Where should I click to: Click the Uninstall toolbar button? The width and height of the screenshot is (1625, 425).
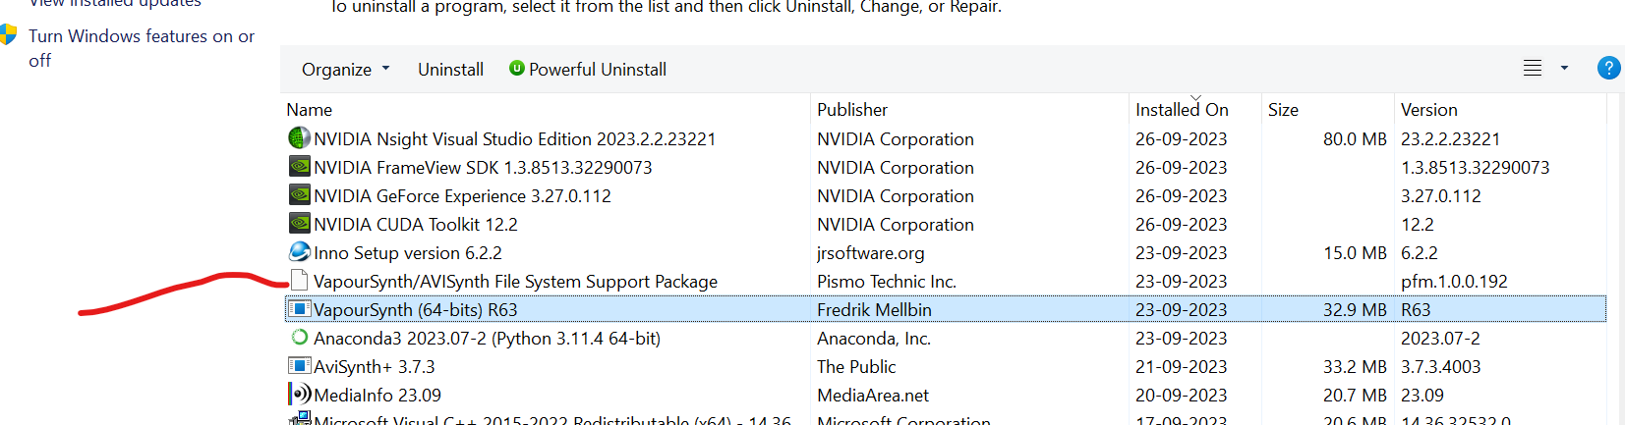pos(450,70)
